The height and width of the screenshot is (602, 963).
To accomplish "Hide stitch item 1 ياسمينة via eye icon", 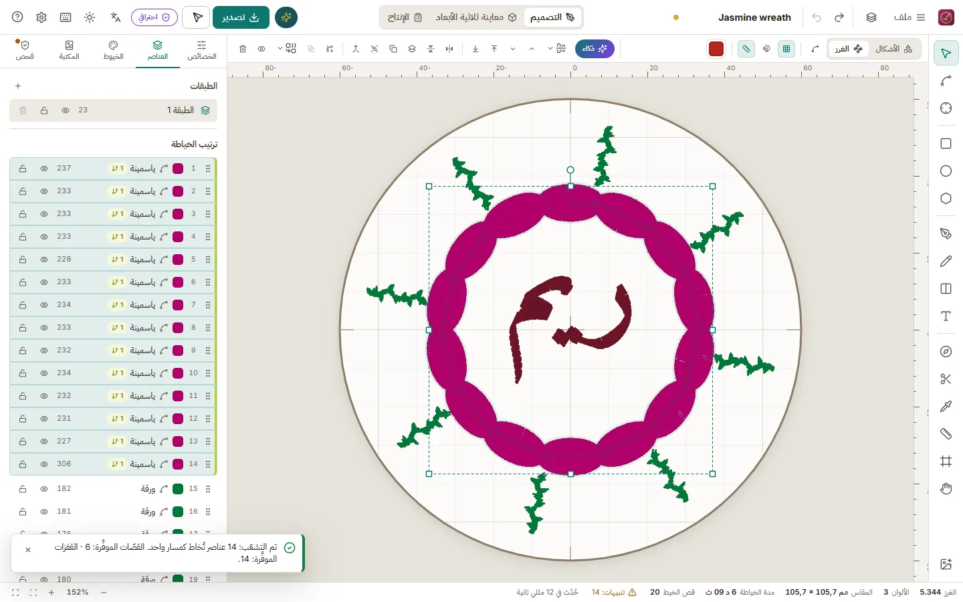I will pyautogui.click(x=44, y=169).
